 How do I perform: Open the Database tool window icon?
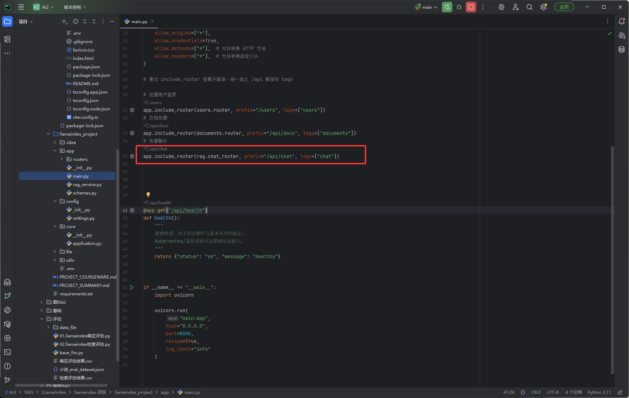click(622, 49)
